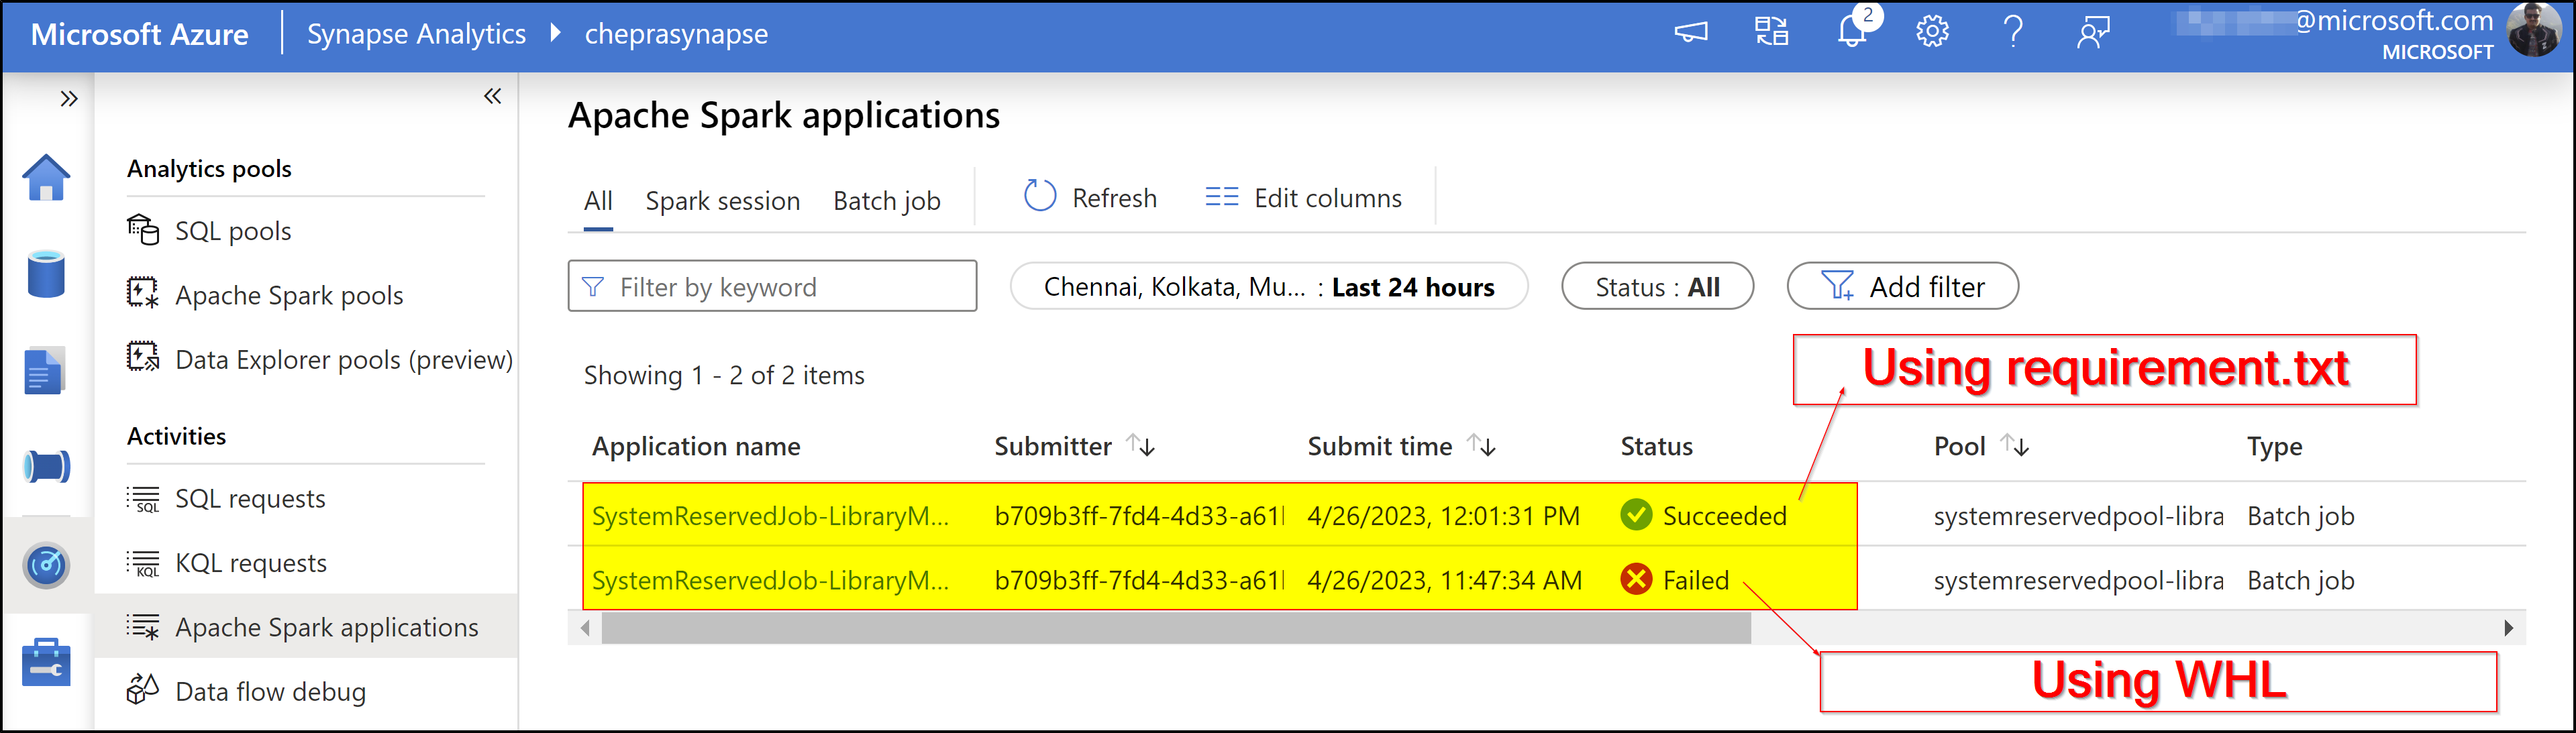Switch to the All tab

598,201
